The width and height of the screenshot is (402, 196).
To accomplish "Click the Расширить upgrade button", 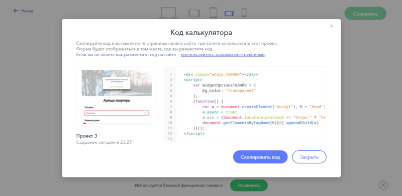I will coord(249,185).
